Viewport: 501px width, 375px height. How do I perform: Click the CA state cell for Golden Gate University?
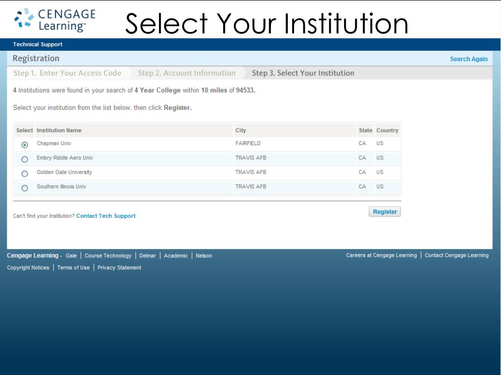(x=362, y=172)
